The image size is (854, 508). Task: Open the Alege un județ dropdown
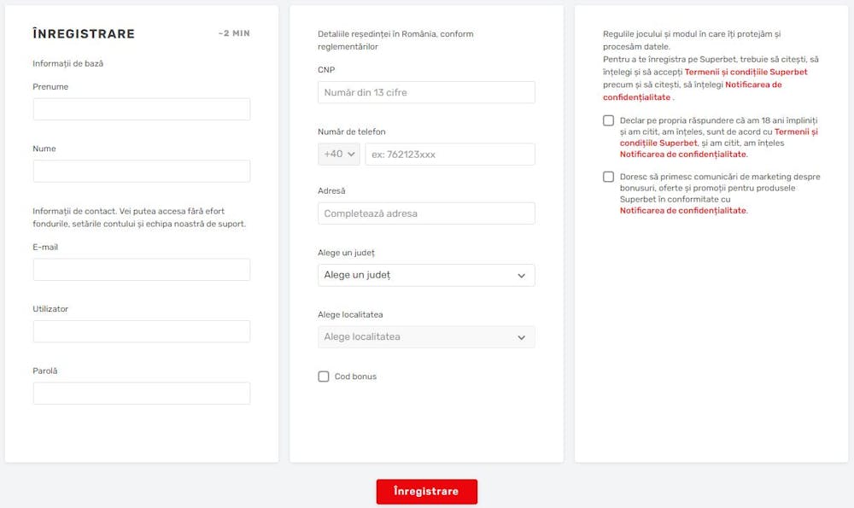pyautogui.click(x=426, y=275)
